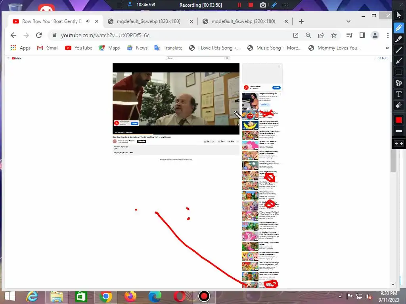Open the Maps bookmark
This screenshot has width=406, height=304.
click(109, 48)
